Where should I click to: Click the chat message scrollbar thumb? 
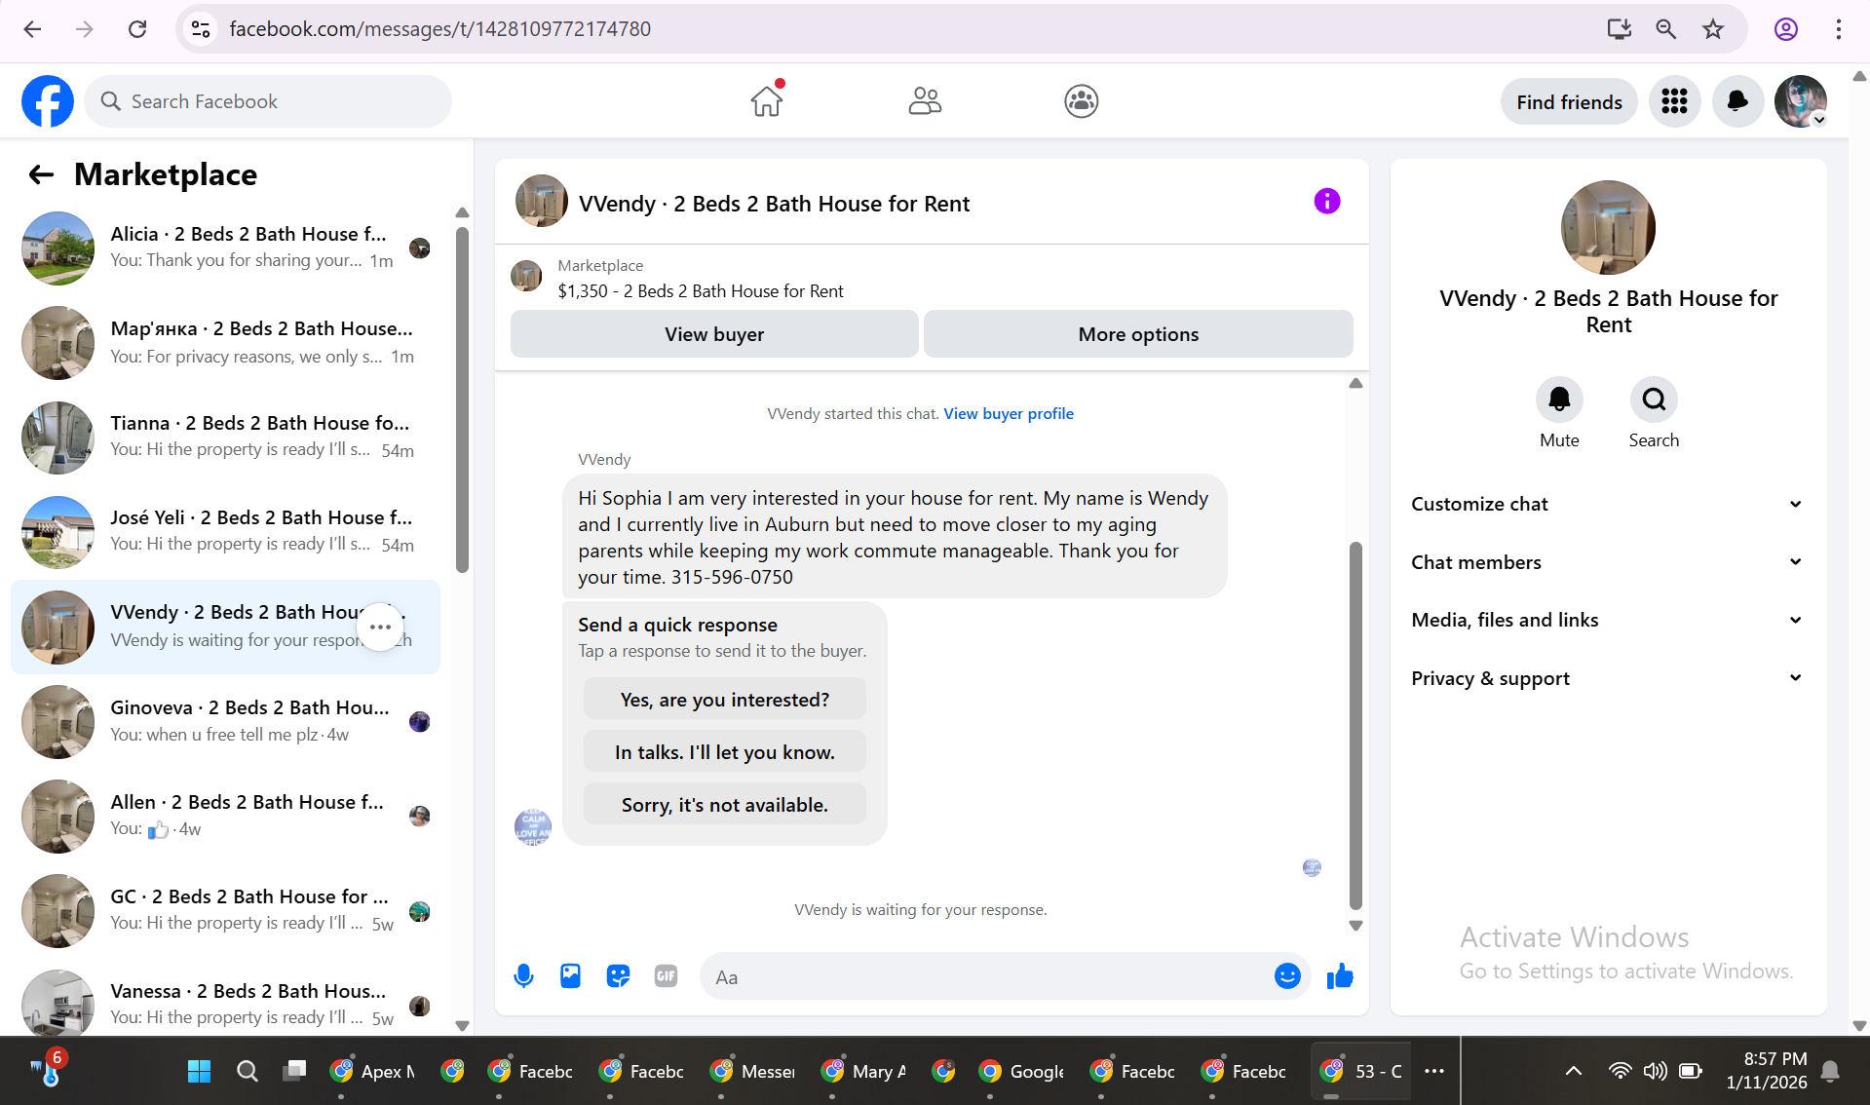pyautogui.click(x=1355, y=726)
